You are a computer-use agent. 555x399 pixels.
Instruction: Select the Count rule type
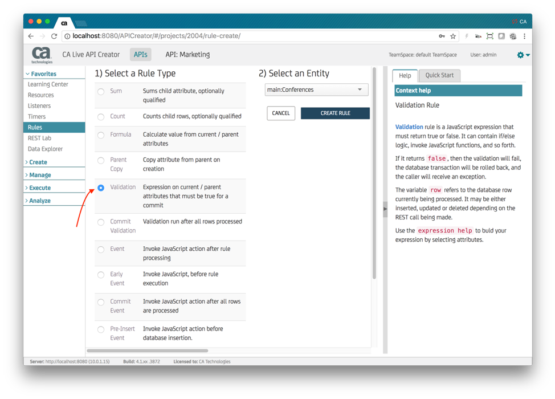(x=101, y=117)
